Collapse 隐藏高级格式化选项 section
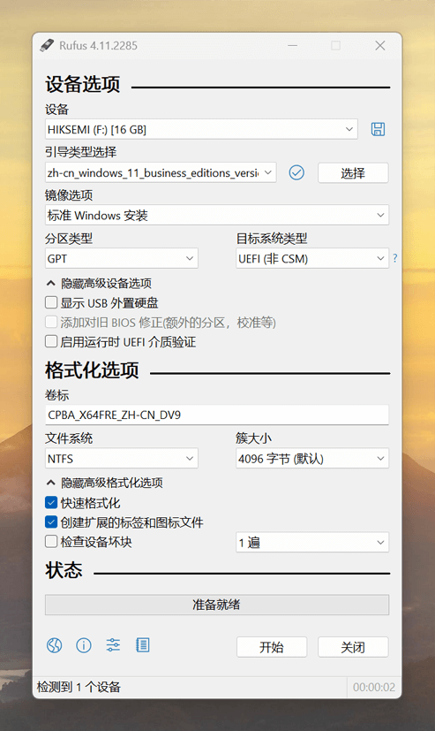The image size is (435, 731). pyautogui.click(x=104, y=483)
